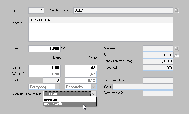
Task: Click the empty description text area
Action: point(101,32)
